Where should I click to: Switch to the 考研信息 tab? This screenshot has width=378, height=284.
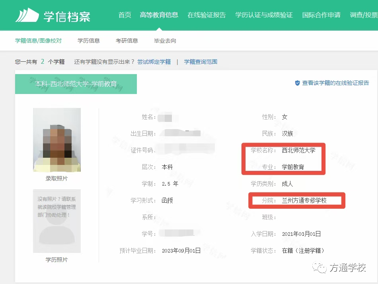(x=127, y=41)
